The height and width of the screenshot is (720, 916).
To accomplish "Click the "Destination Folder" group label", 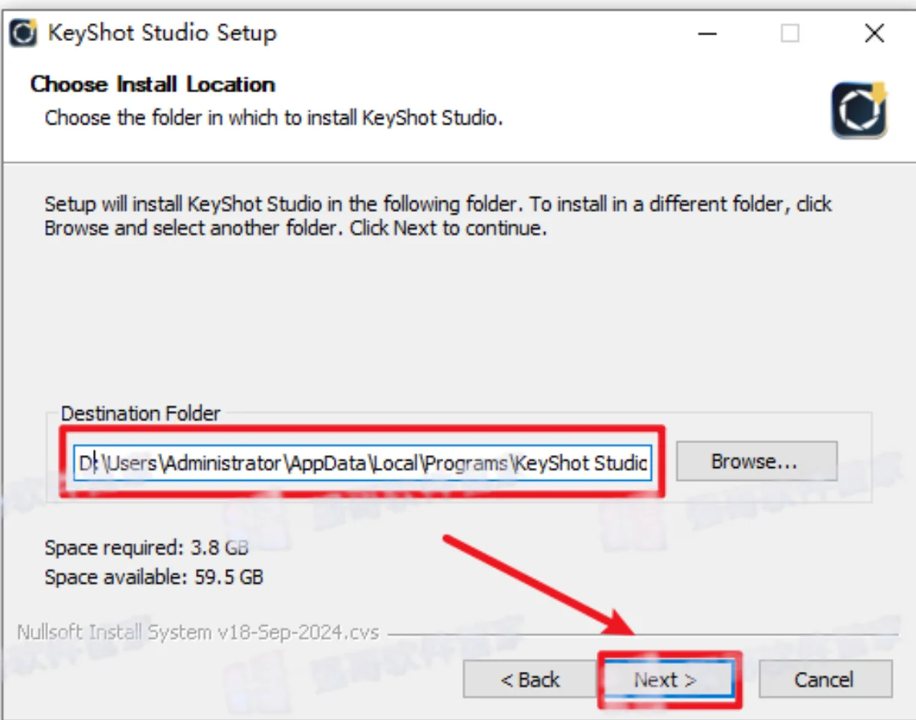I will [140, 413].
